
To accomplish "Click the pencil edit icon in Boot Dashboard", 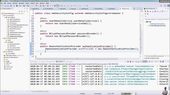I will pos(160,11).
